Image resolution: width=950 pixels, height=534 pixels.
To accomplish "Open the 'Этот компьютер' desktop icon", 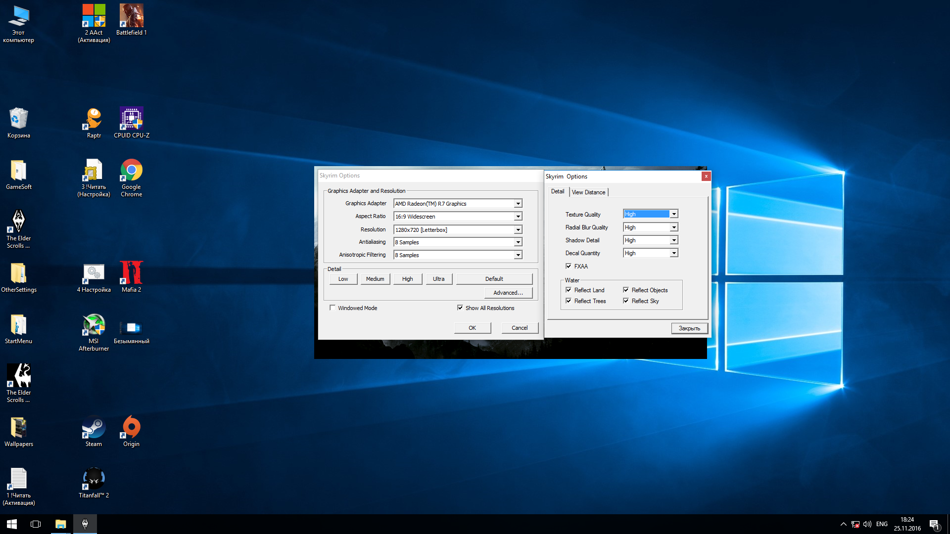I will pos(19,24).
